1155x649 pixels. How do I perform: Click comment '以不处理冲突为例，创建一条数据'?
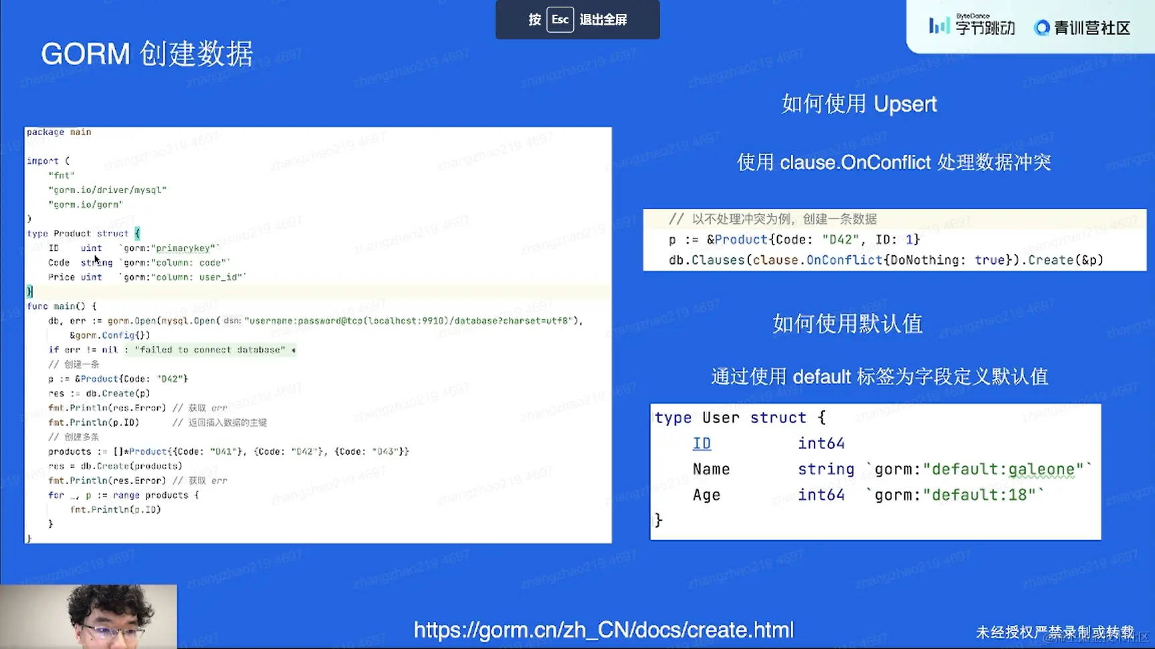772,219
